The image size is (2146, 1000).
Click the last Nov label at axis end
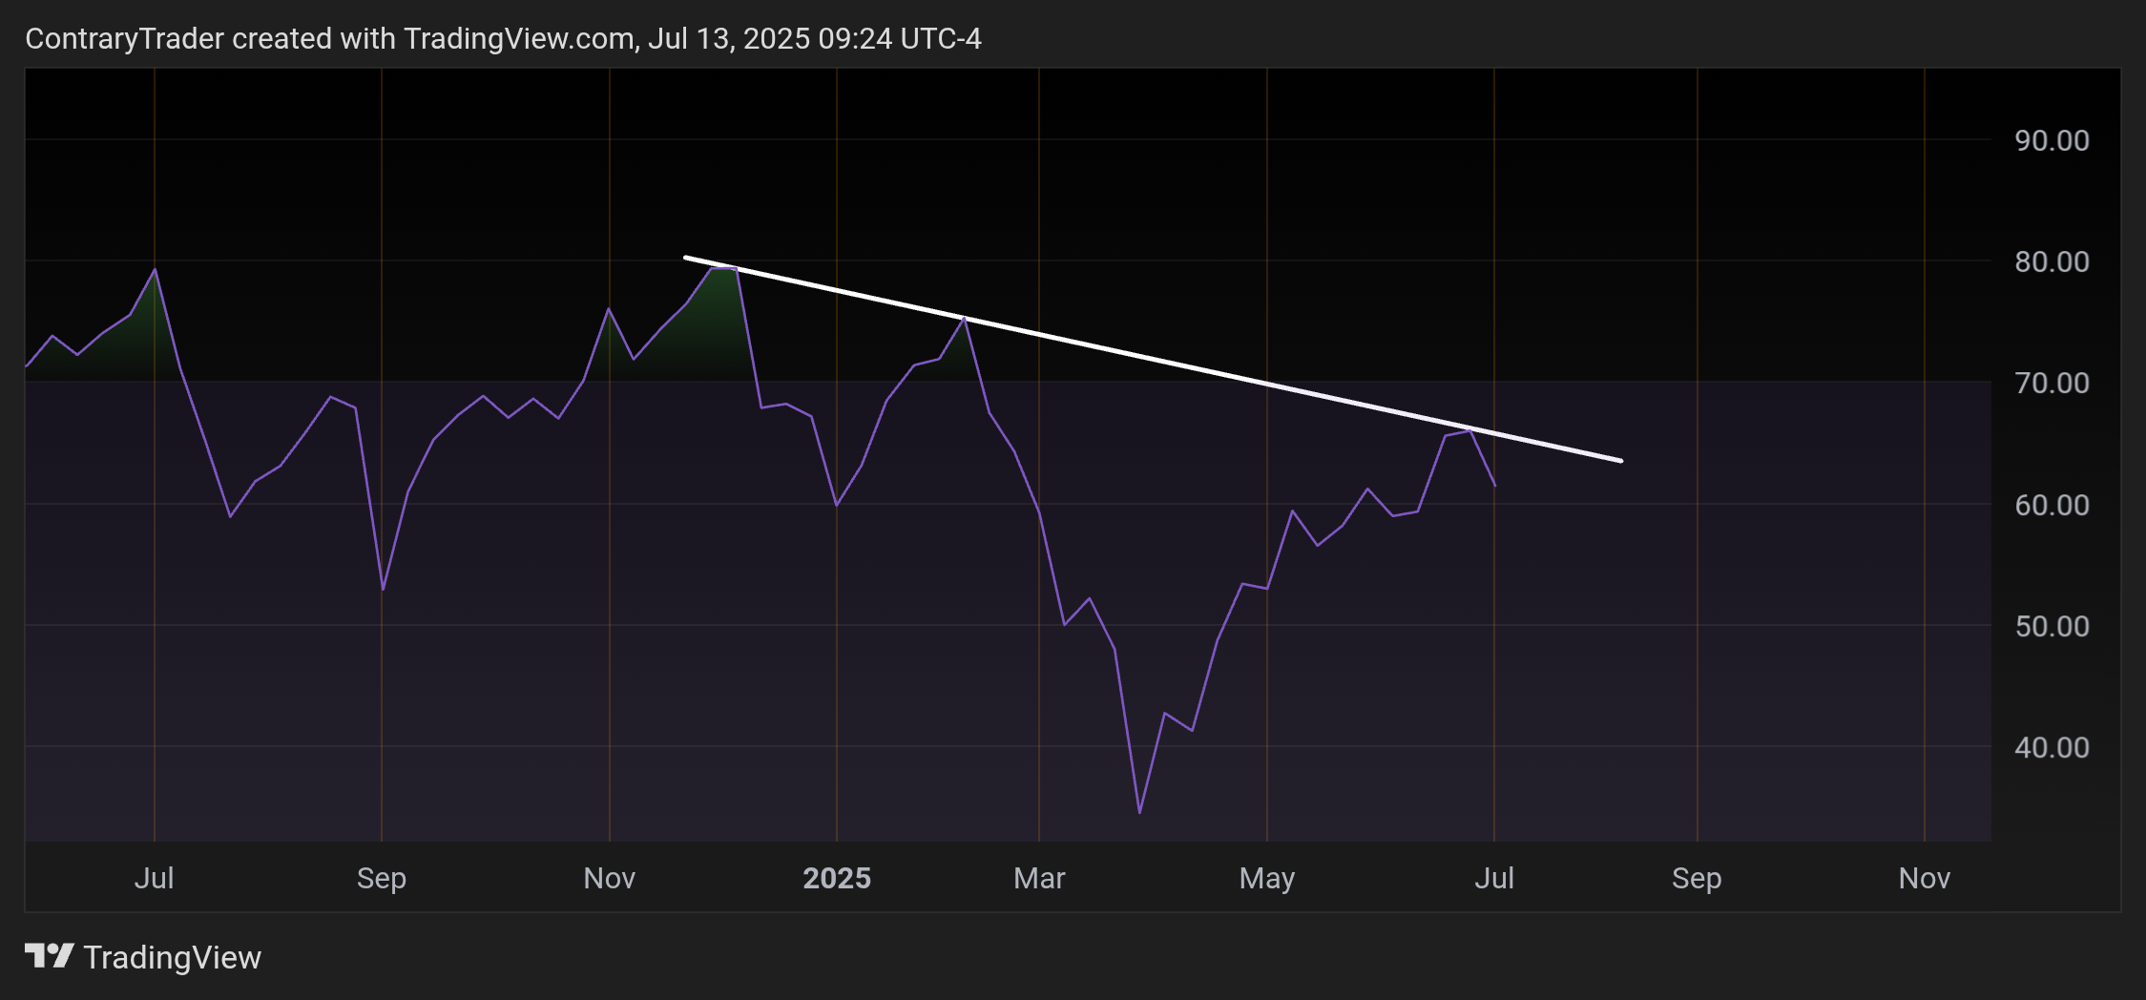1925,878
